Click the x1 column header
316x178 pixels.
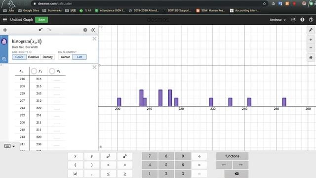21,71
